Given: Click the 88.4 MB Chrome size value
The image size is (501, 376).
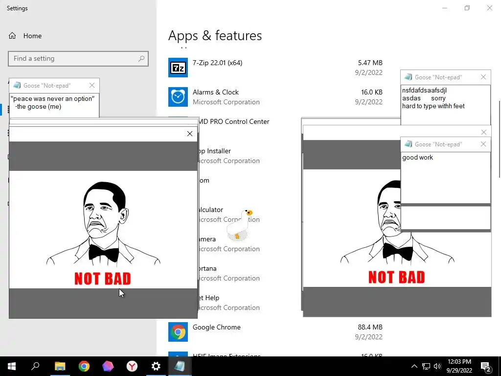Looking at the screenshot, I should click(x=370, y=327).
